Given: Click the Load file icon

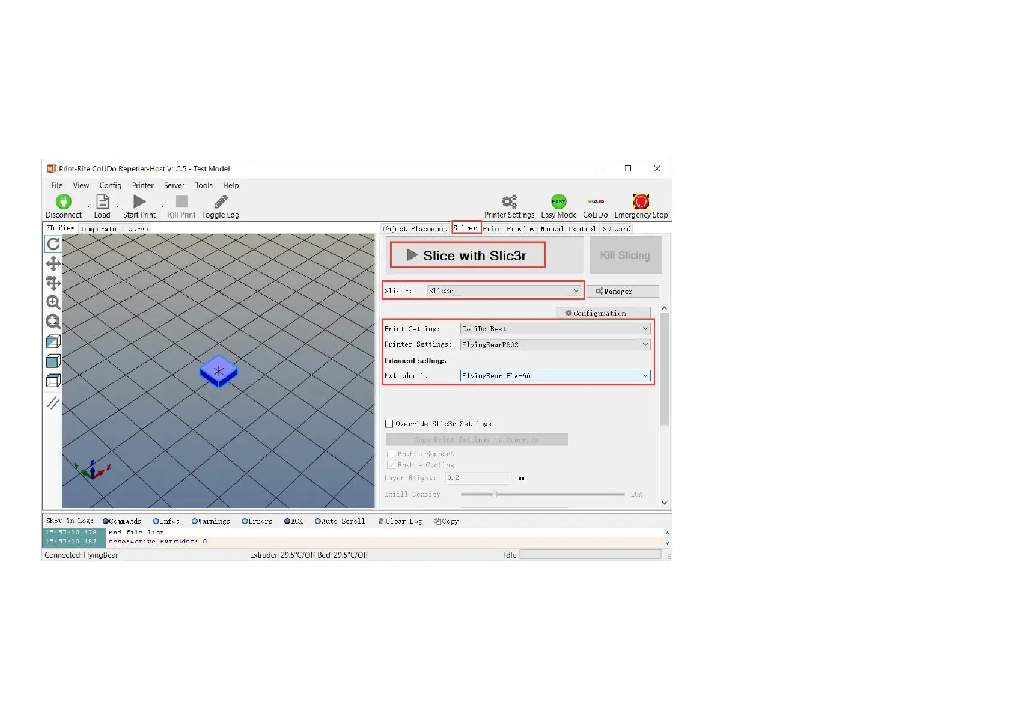Looking at the screenshot, I should [x=102, y=202].
